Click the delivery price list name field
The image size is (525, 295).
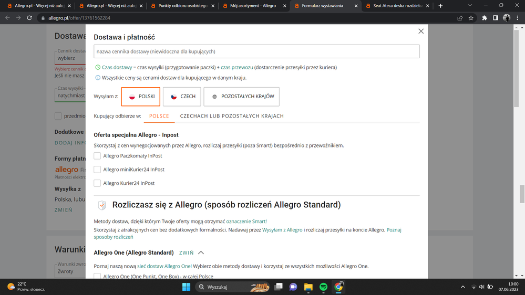[256, 51]
